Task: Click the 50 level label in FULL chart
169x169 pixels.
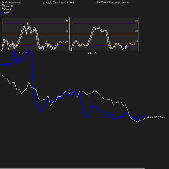Action: pyautogui.click(x=137, y=31)
